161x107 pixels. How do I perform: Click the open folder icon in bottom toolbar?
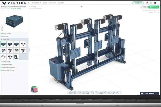(x=71, y=93)
